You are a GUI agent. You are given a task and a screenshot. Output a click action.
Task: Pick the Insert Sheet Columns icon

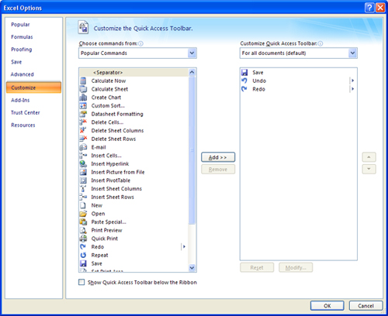[83, 189]
